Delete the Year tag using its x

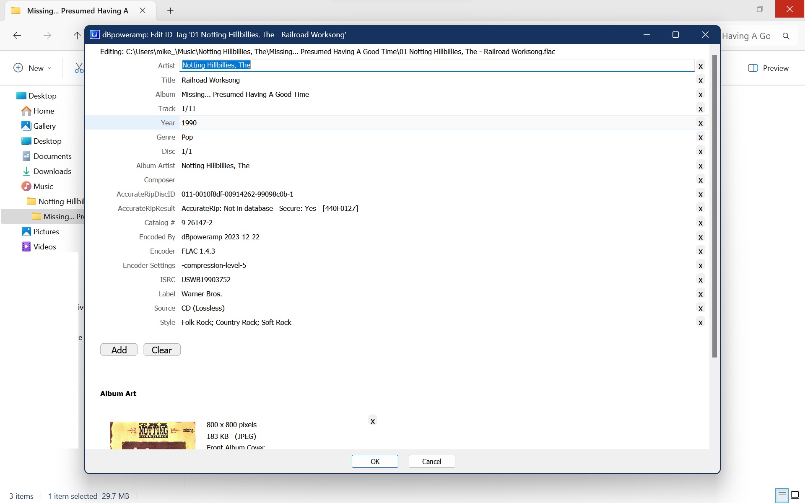(700, 123)
